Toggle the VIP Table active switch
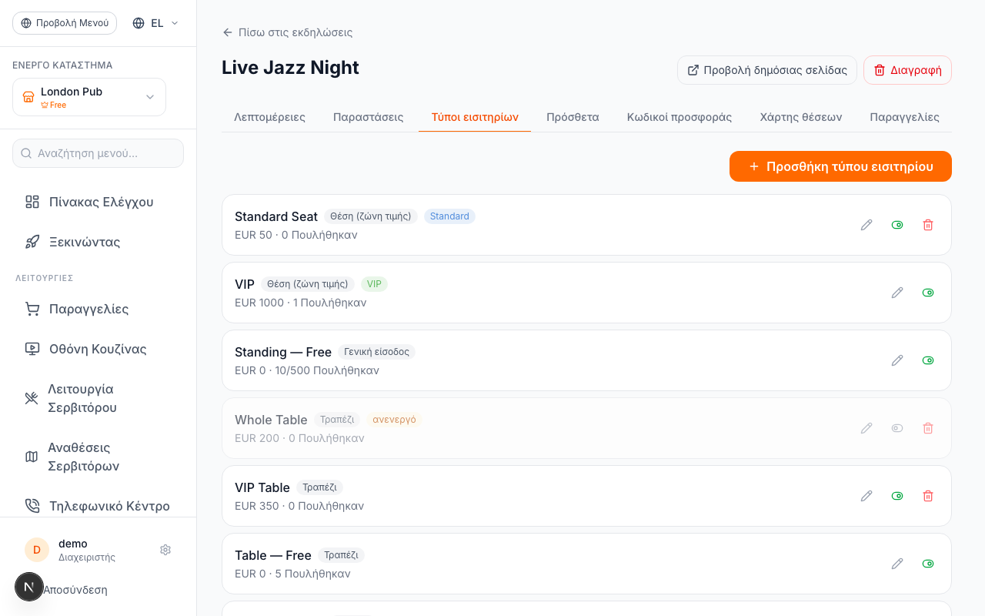Viewport: 985px width, 616px height. 897,496
